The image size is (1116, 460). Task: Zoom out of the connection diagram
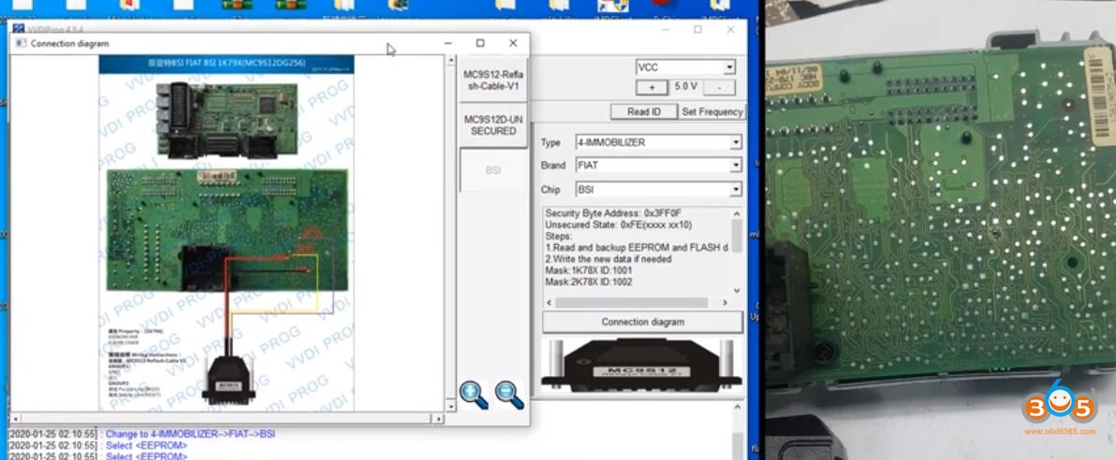(x=509, y=395)
